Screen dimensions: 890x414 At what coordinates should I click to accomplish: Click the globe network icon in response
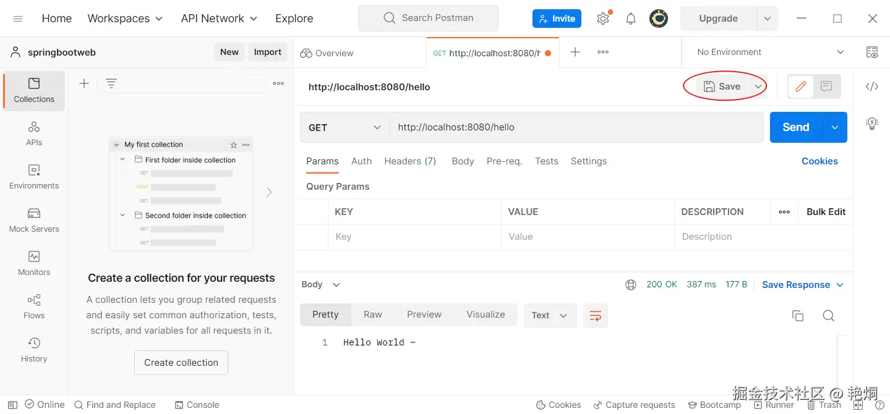click(x=631, y=285)
